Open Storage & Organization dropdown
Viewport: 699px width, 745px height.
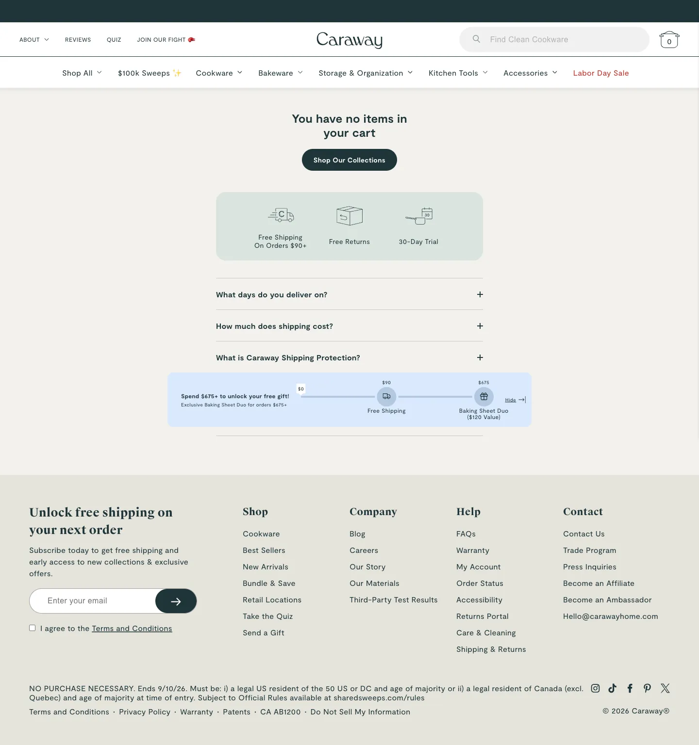tap(366, 73)
